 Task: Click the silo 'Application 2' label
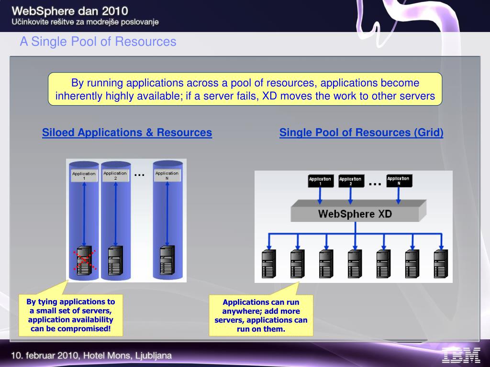(115, 175)
